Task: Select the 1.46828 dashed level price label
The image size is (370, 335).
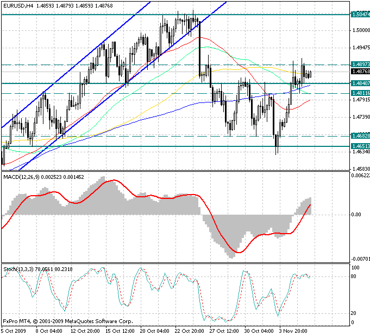Action: click(x=360, y=136)
